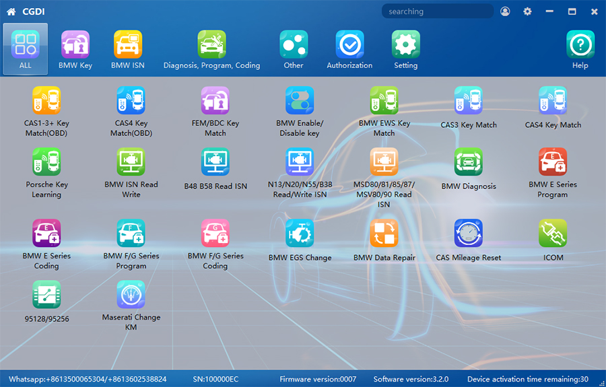Select Porsche Key Learning icon
Image resolution: width=606 pixels, height=387 pixels.
click(46, 162)
